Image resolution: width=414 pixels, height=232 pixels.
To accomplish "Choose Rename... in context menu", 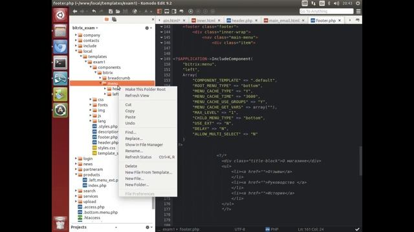I will pos(134,151).
